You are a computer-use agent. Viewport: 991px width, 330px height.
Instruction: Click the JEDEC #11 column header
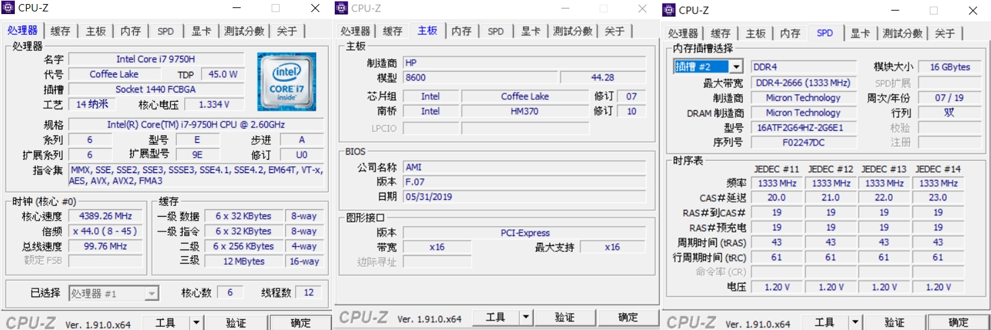click(777, 169)
